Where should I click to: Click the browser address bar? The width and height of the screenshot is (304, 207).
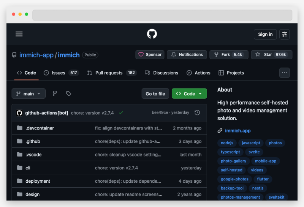pos(162,15)
